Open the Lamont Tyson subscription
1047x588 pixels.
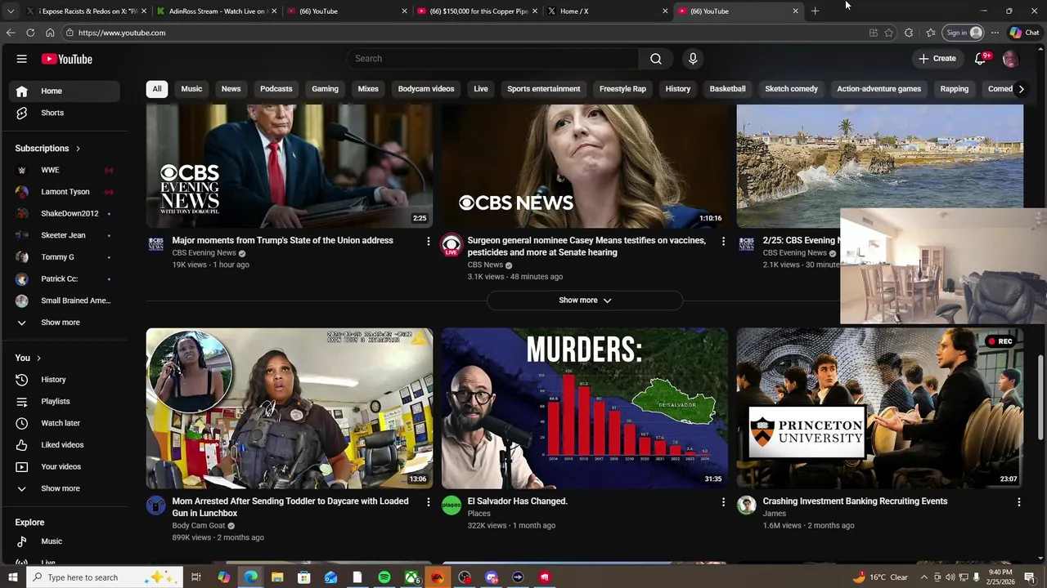[65, 192]
